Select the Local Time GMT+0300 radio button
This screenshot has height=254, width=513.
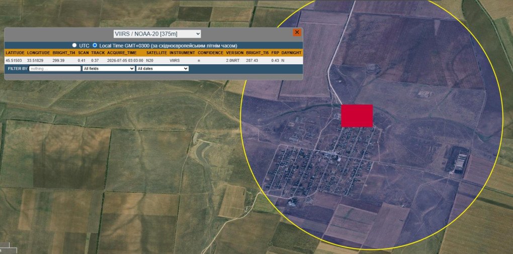[x=95, y=45]
